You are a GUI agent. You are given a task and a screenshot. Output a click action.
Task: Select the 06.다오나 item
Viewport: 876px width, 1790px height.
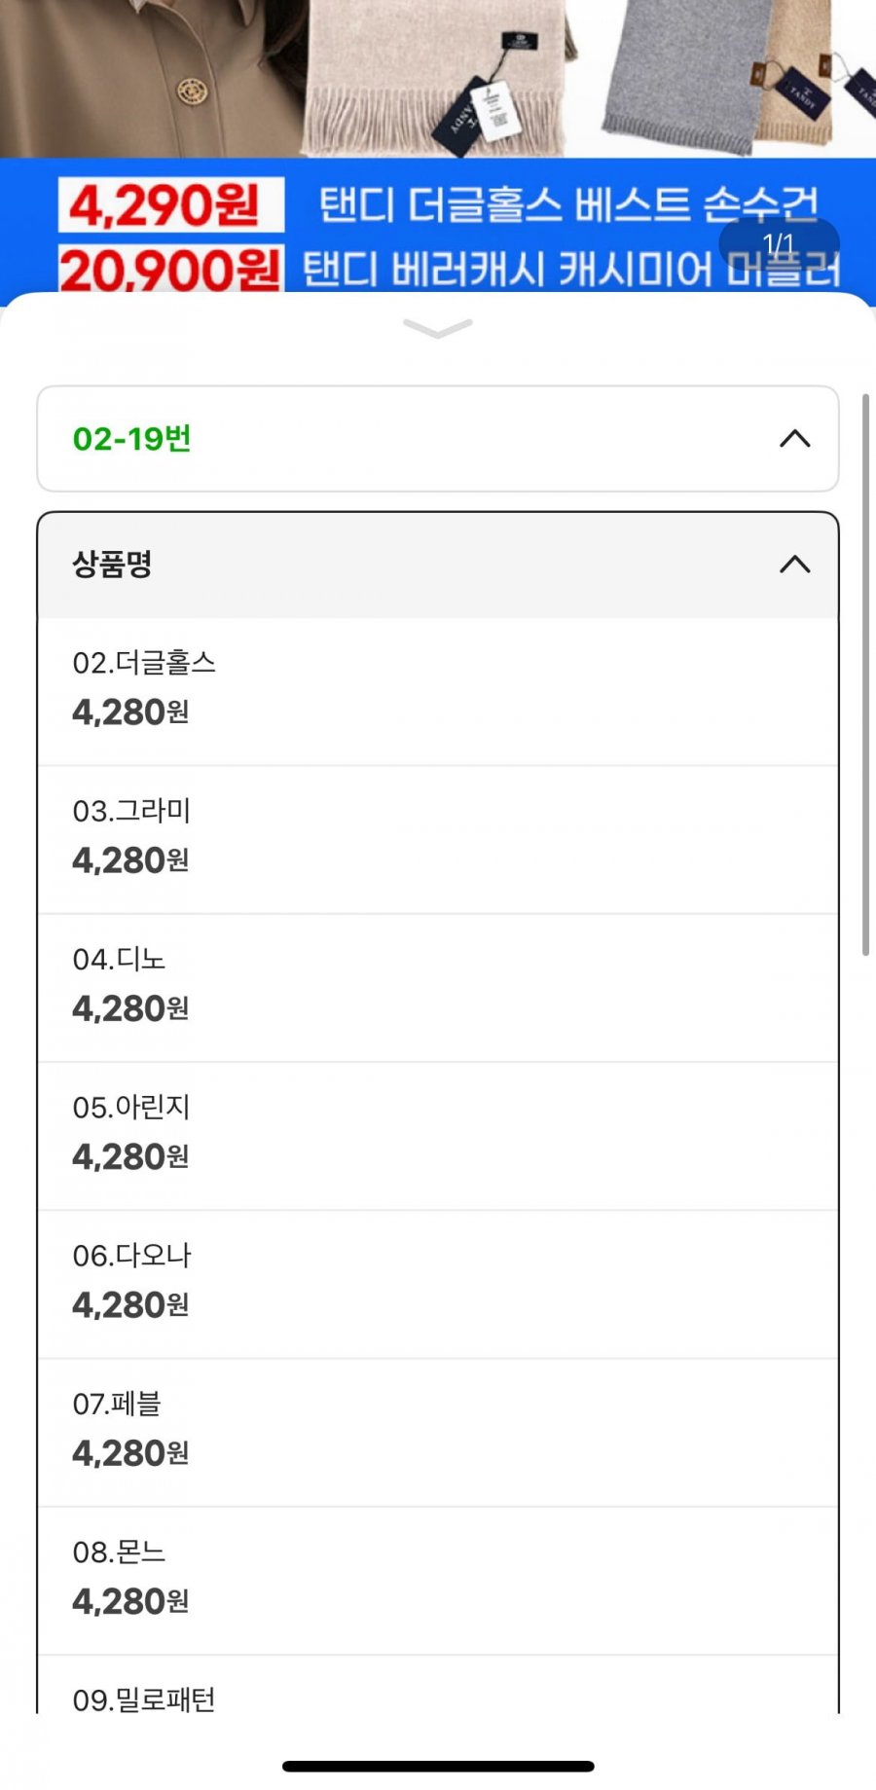(x=437, y=1283)
